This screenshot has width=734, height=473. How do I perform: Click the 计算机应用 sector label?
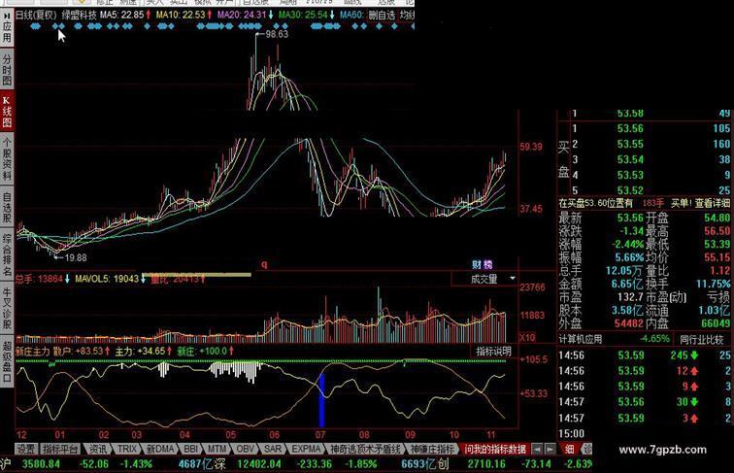[581, 339]
